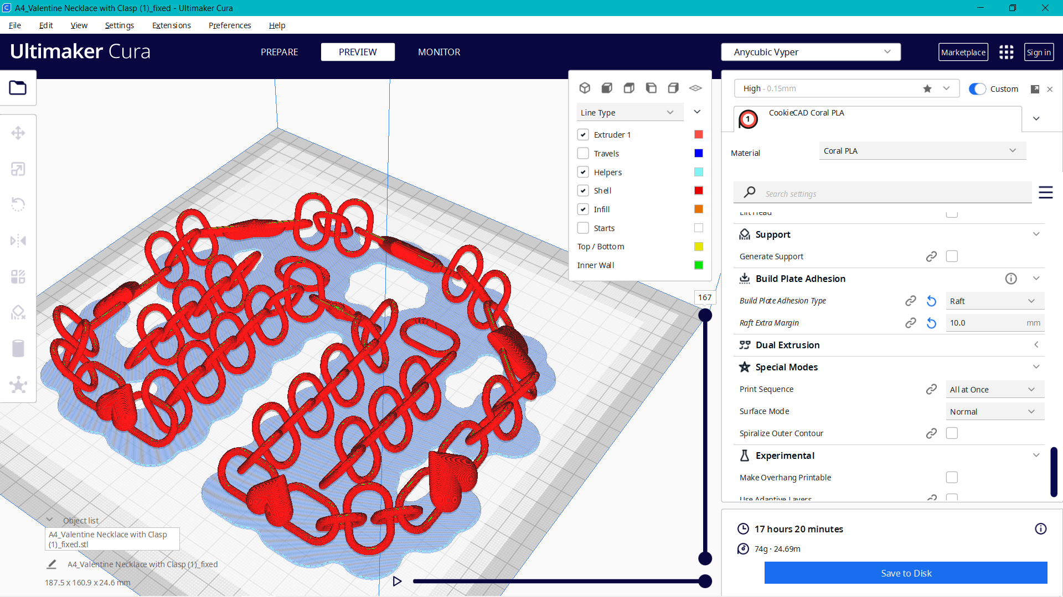Open a file with the folder icon

coord(18,87)
